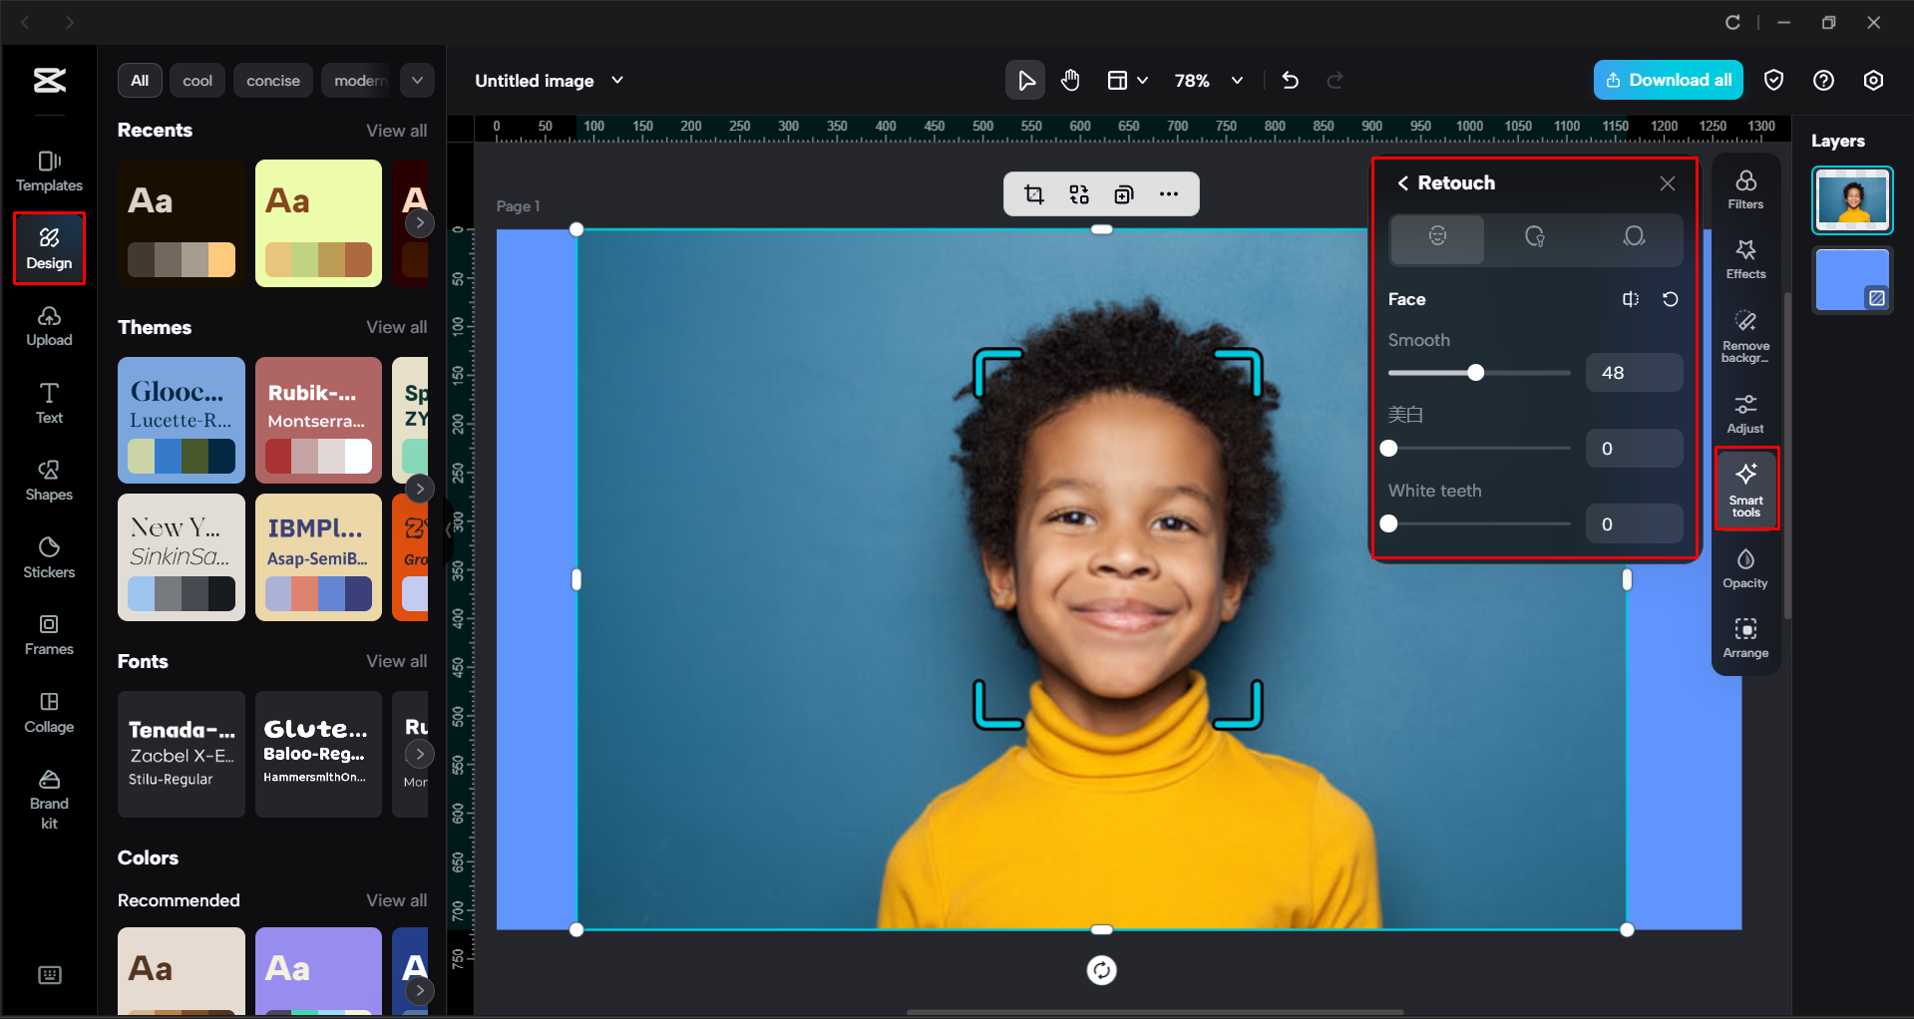
Task: Click the Undo arrow in the toolbar
Action: (x=1290, y=80)
